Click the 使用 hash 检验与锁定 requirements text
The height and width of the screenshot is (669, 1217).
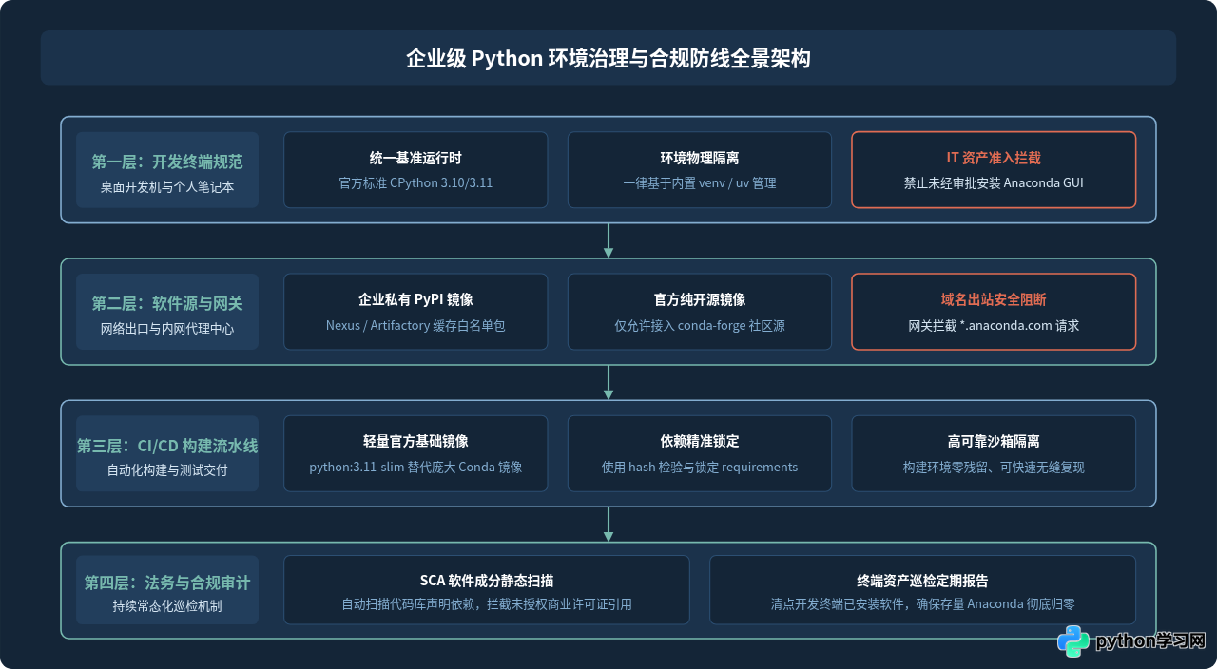[700, 467]
